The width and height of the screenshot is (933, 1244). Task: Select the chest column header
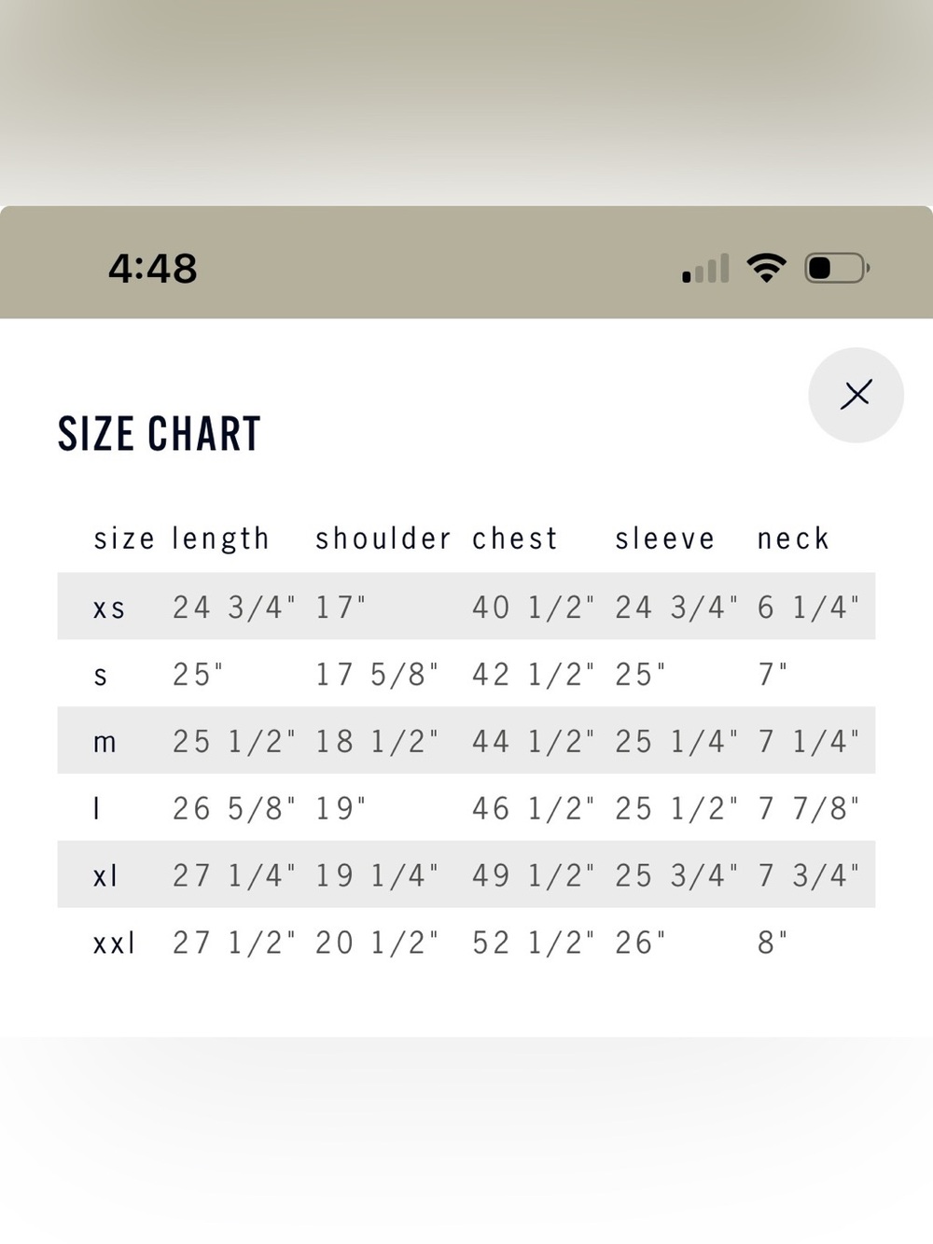click(x=515, y=538)
